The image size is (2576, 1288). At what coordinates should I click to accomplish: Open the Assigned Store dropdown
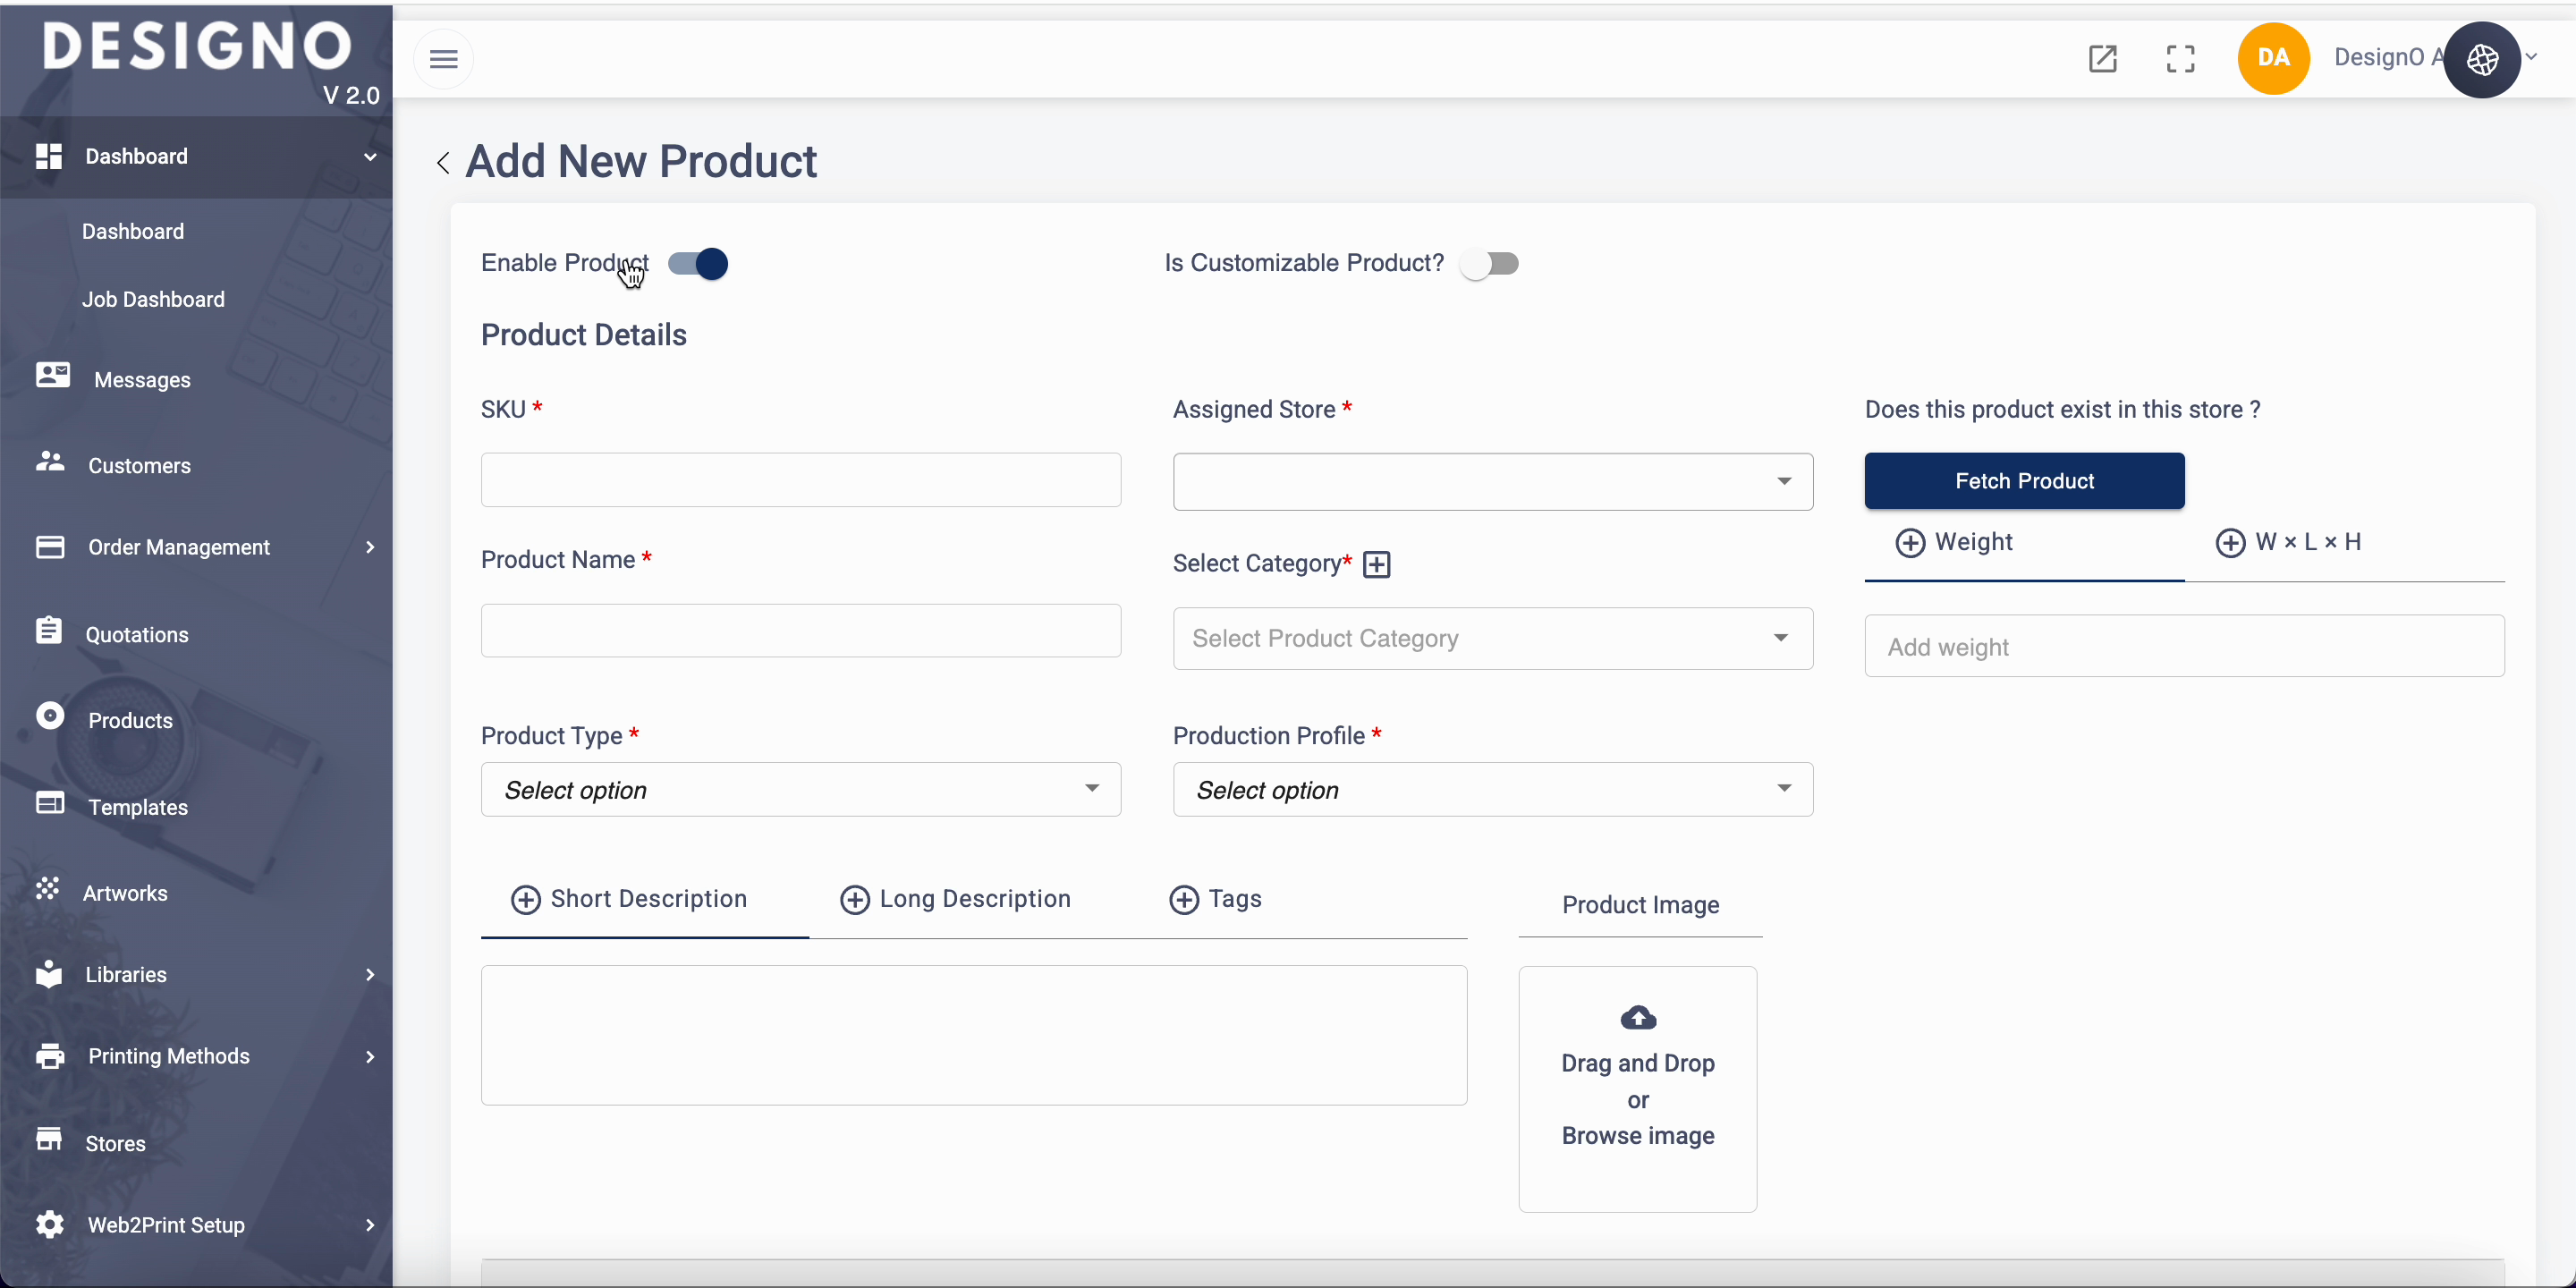(x=1492, y=482)
